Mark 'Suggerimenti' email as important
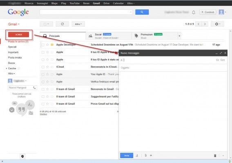Viewport: 232px width, 163px height. [x=52, y=97]
